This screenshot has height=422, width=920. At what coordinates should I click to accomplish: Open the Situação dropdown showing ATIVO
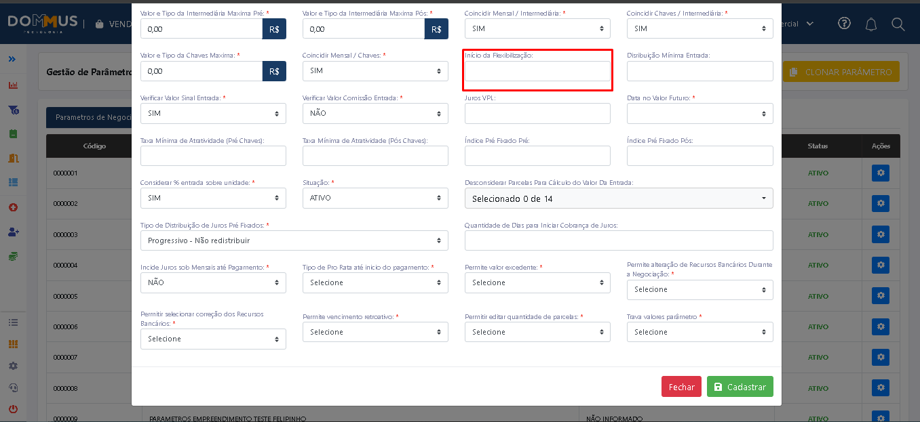[375, 198]
